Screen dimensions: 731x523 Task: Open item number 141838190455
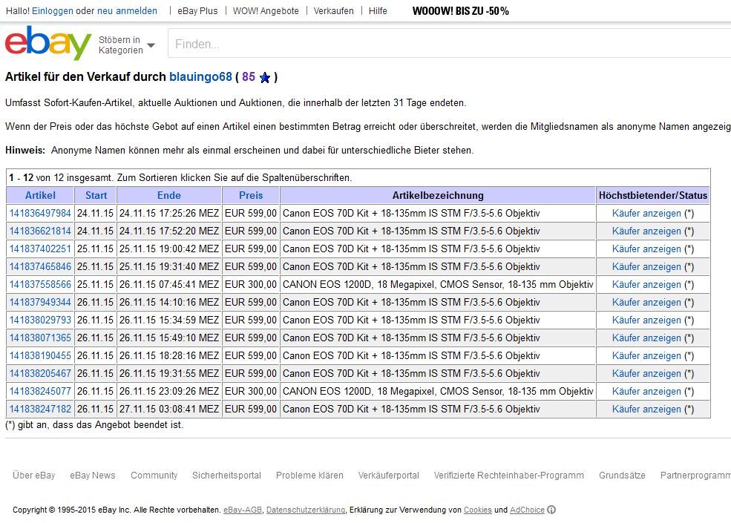click(x=40, y=355)
